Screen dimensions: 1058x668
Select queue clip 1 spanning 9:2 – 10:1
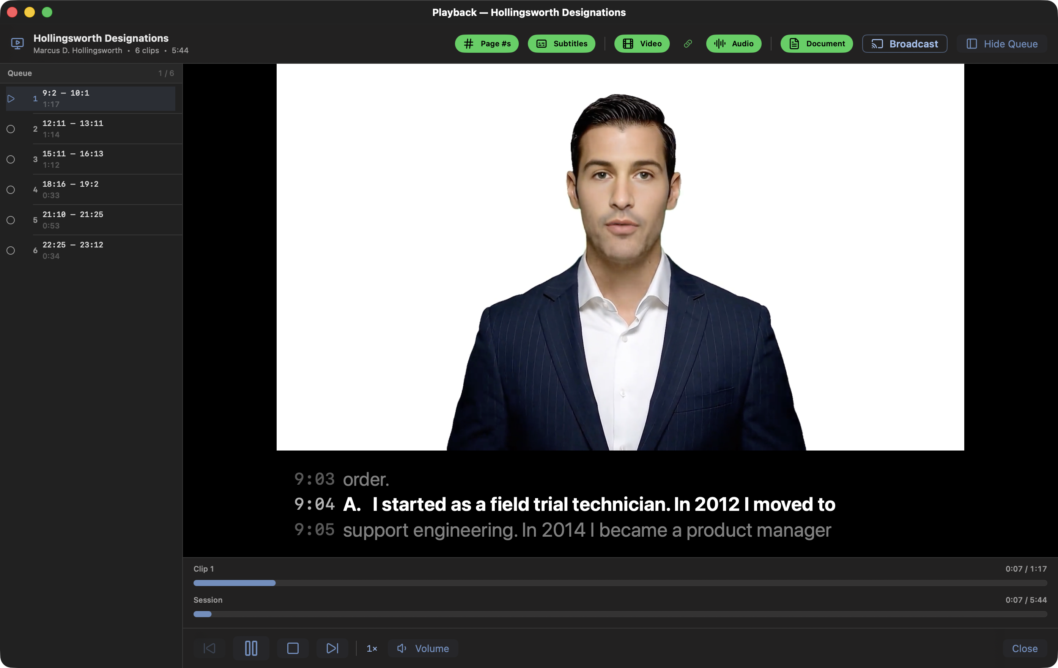pyautogui.click(x=91, y=98)
